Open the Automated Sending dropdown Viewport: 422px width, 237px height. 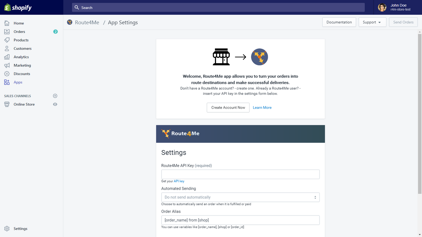[240, 197]
